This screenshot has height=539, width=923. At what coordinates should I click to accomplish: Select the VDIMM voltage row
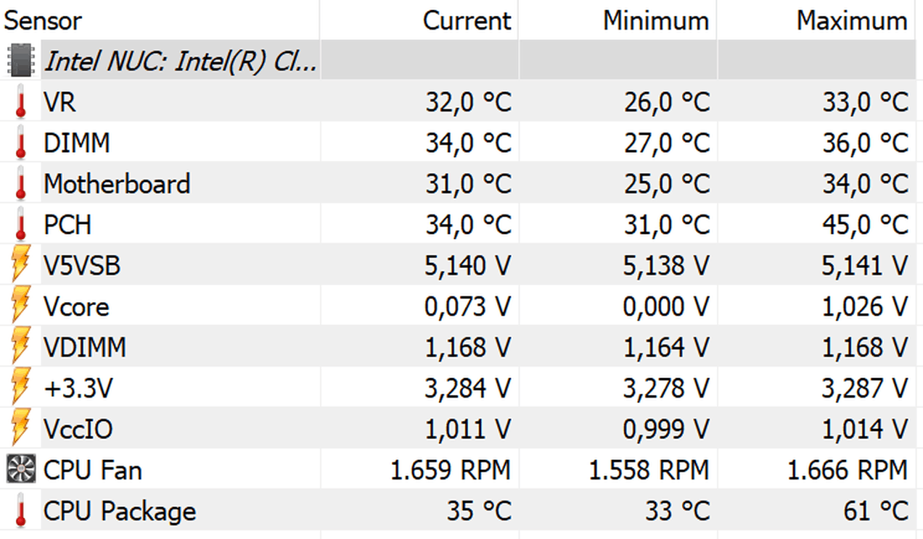[x=461, y=347]
